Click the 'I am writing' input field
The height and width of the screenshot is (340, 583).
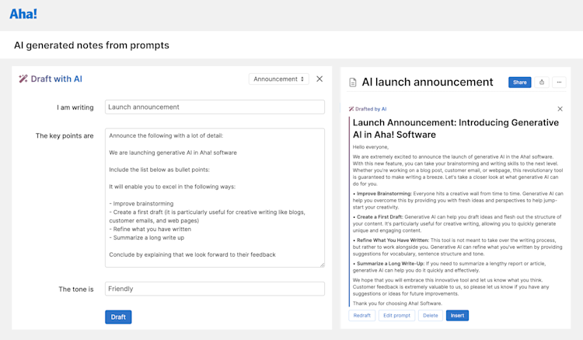tap(215, 107)
